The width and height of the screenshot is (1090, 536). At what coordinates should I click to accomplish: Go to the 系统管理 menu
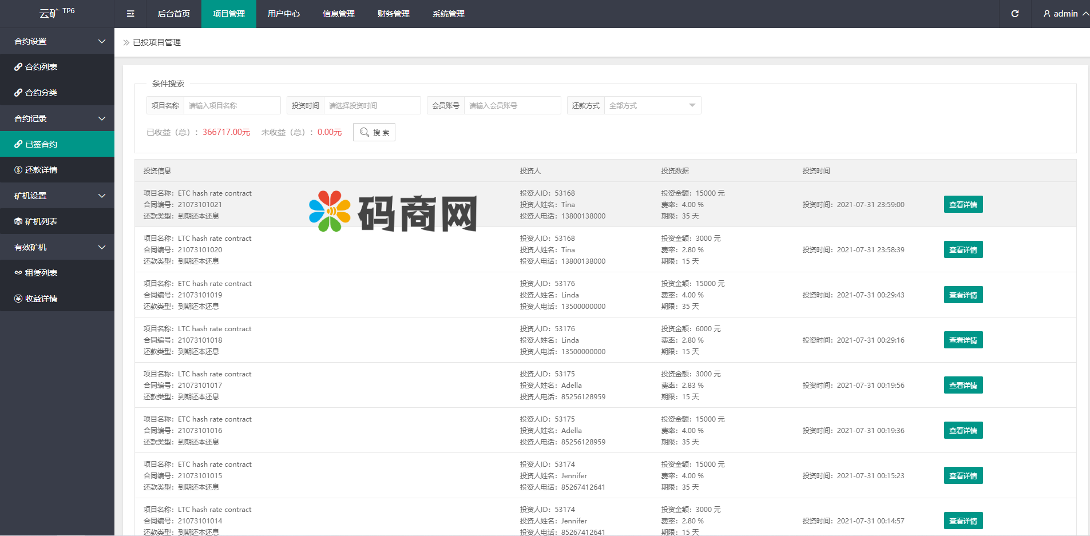(x=448, y=14)
